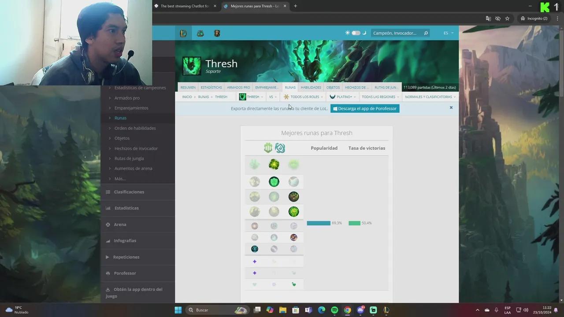
Task: Open the ES language dropdown
Action: 448,33
